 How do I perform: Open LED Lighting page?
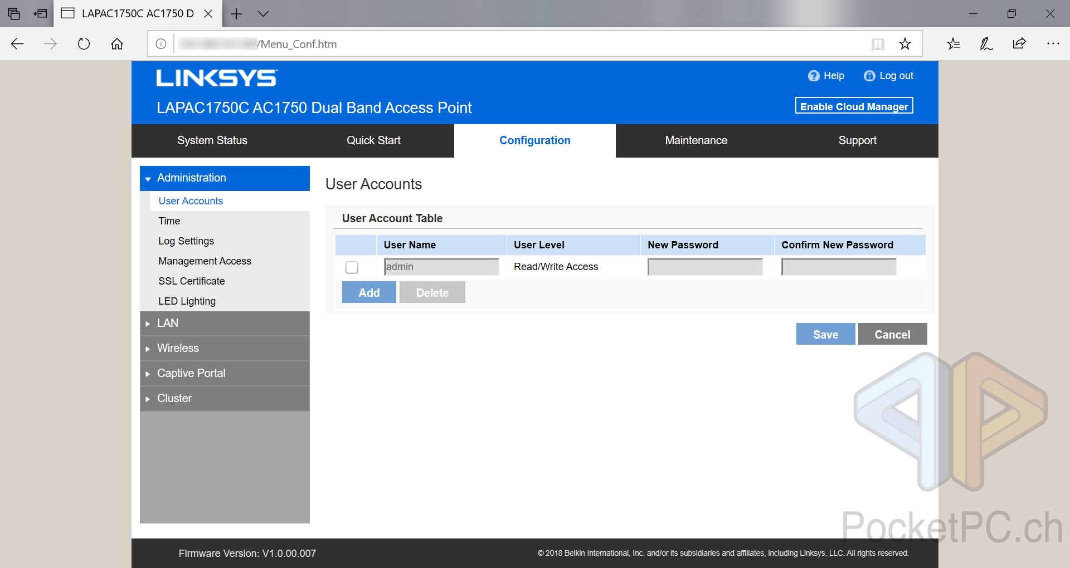click(x=187, y=301)
